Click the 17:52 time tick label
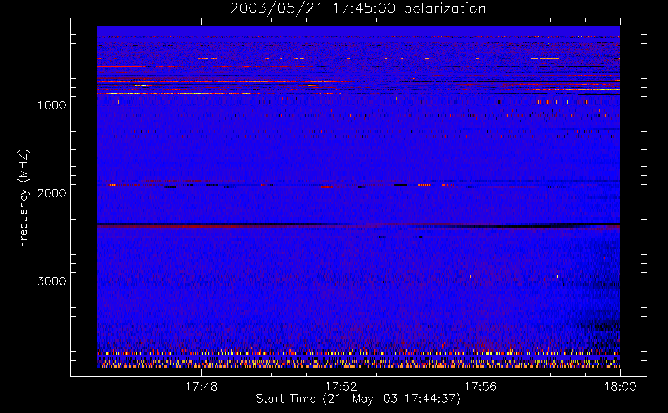This screenshot has width=668, height=413. [341, 387]
